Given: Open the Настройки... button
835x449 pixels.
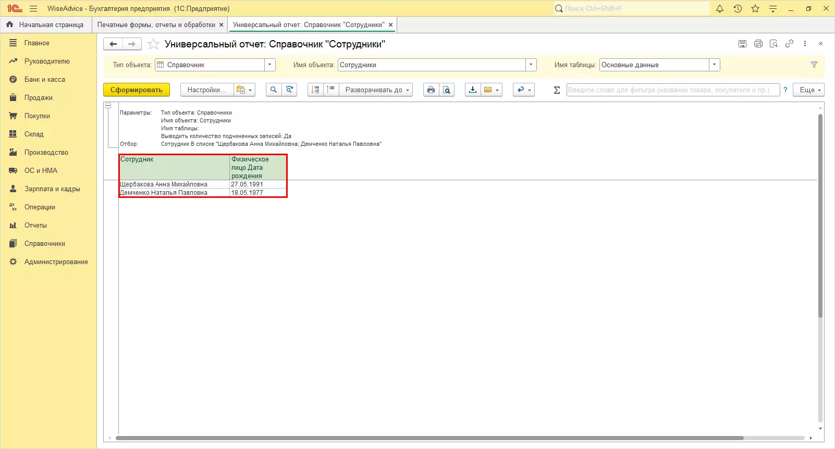Looking at the screenshot, I should pos(206,90).
